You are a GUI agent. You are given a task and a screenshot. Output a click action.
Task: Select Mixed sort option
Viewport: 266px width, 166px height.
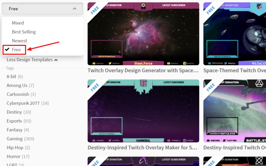click(18, 23)
